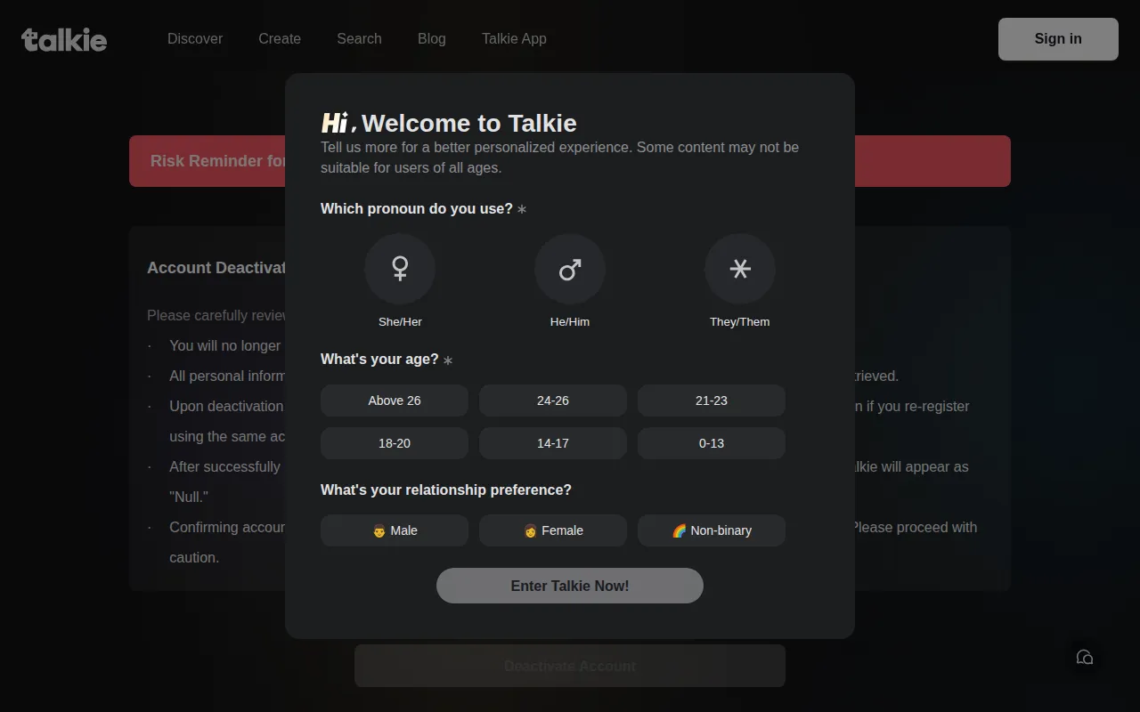Click Enter Talkie Now! button
The width and height of the screenshot is (1140, 712).
(570, 586)
